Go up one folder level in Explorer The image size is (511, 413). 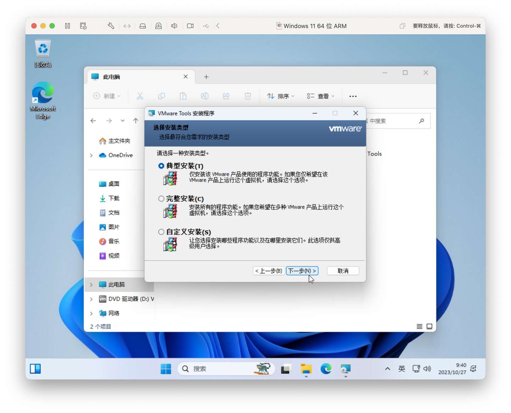tap(136, 121)
